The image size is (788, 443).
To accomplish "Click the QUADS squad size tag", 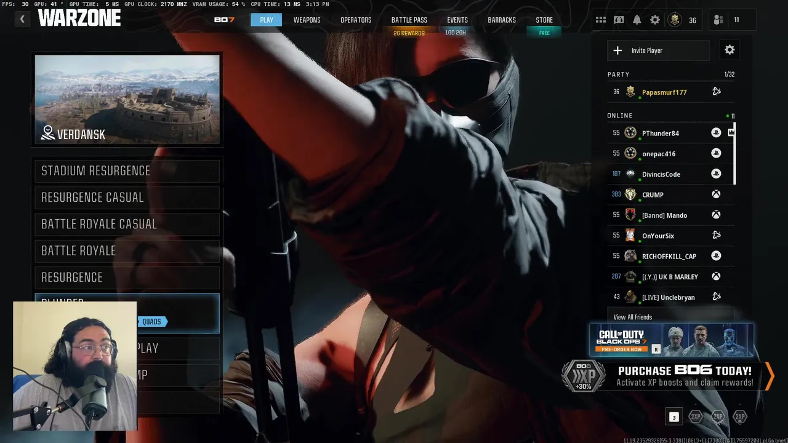I will click(152, 322).
